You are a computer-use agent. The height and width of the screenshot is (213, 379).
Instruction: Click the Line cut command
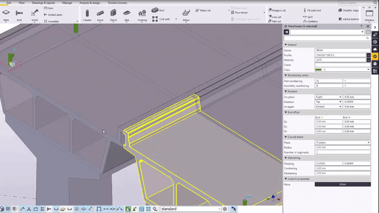pyautogui.click(x=275, y=17)
